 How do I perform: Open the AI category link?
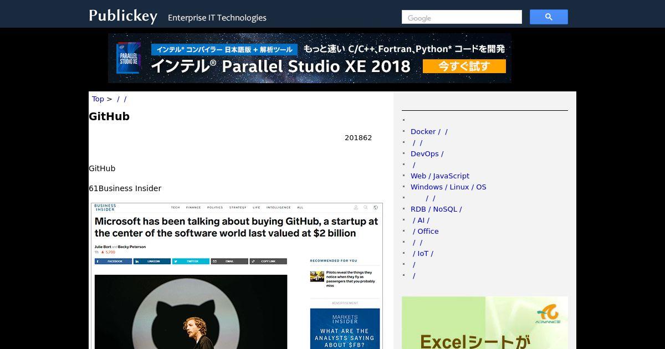tap(421, 220)
